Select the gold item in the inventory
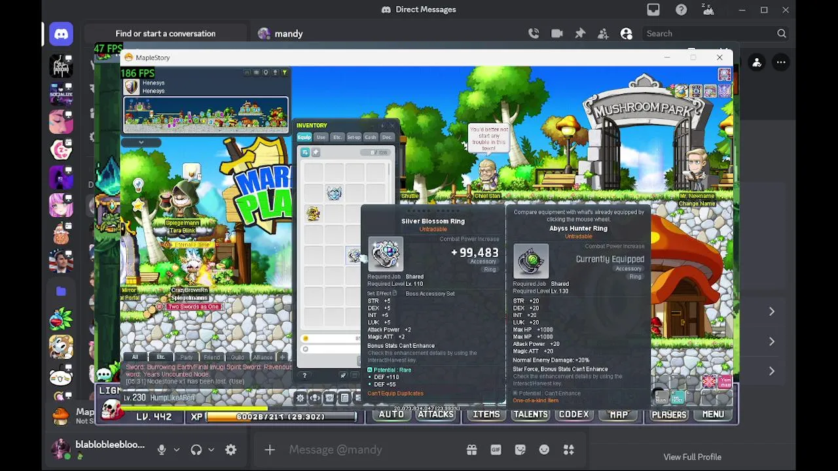 (x=313, y=213)
